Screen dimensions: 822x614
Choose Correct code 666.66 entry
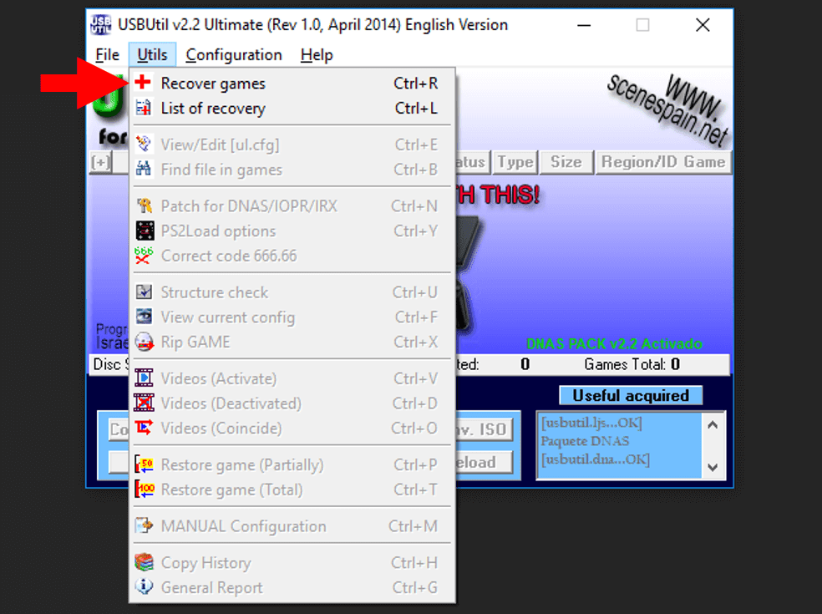292,256
